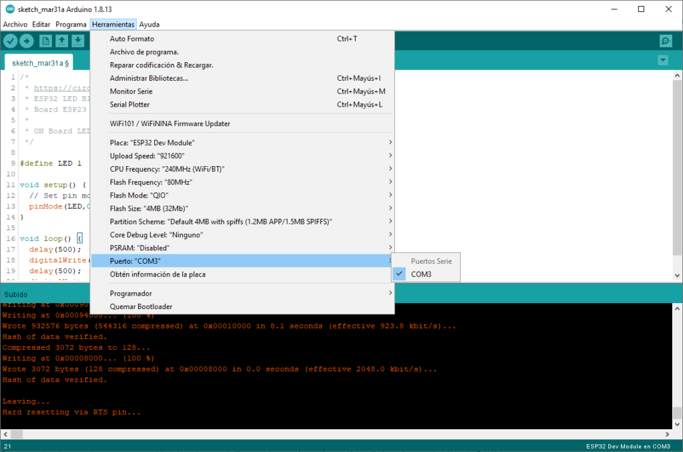The height and width of the screenshot is (452, 683).
Task: Launch Monitor Serie from the menu
Action: tap(243, 91)
